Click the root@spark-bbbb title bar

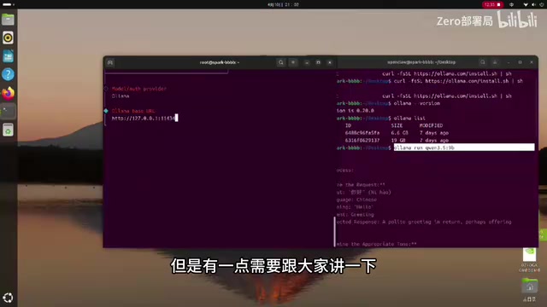[220, 62]
